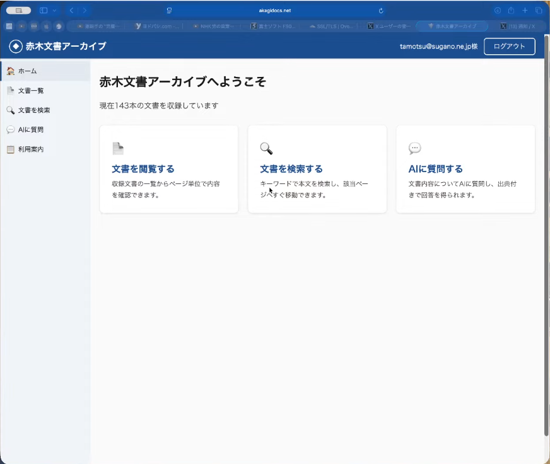
Task: Click the document icon beside 文書一覧
Action: click(10, 91)
